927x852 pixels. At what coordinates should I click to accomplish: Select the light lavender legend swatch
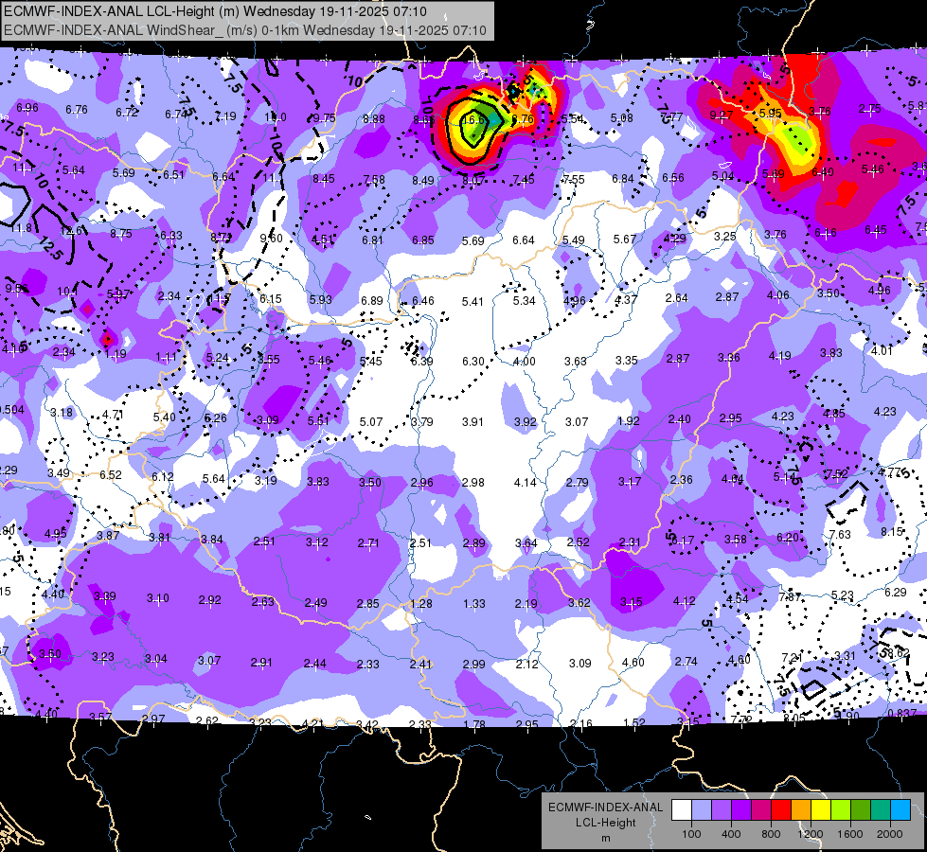click(x=701, y=810)
